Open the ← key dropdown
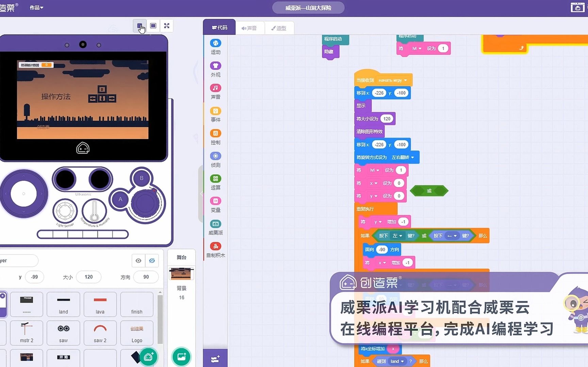This screenshot has width=588, height=367. 452,236
